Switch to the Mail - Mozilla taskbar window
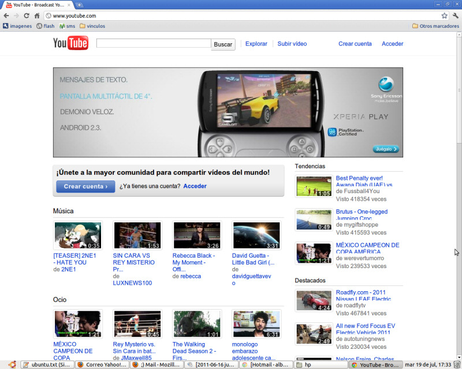The height and width of the screenshot is (369, 462). [157, 365]
